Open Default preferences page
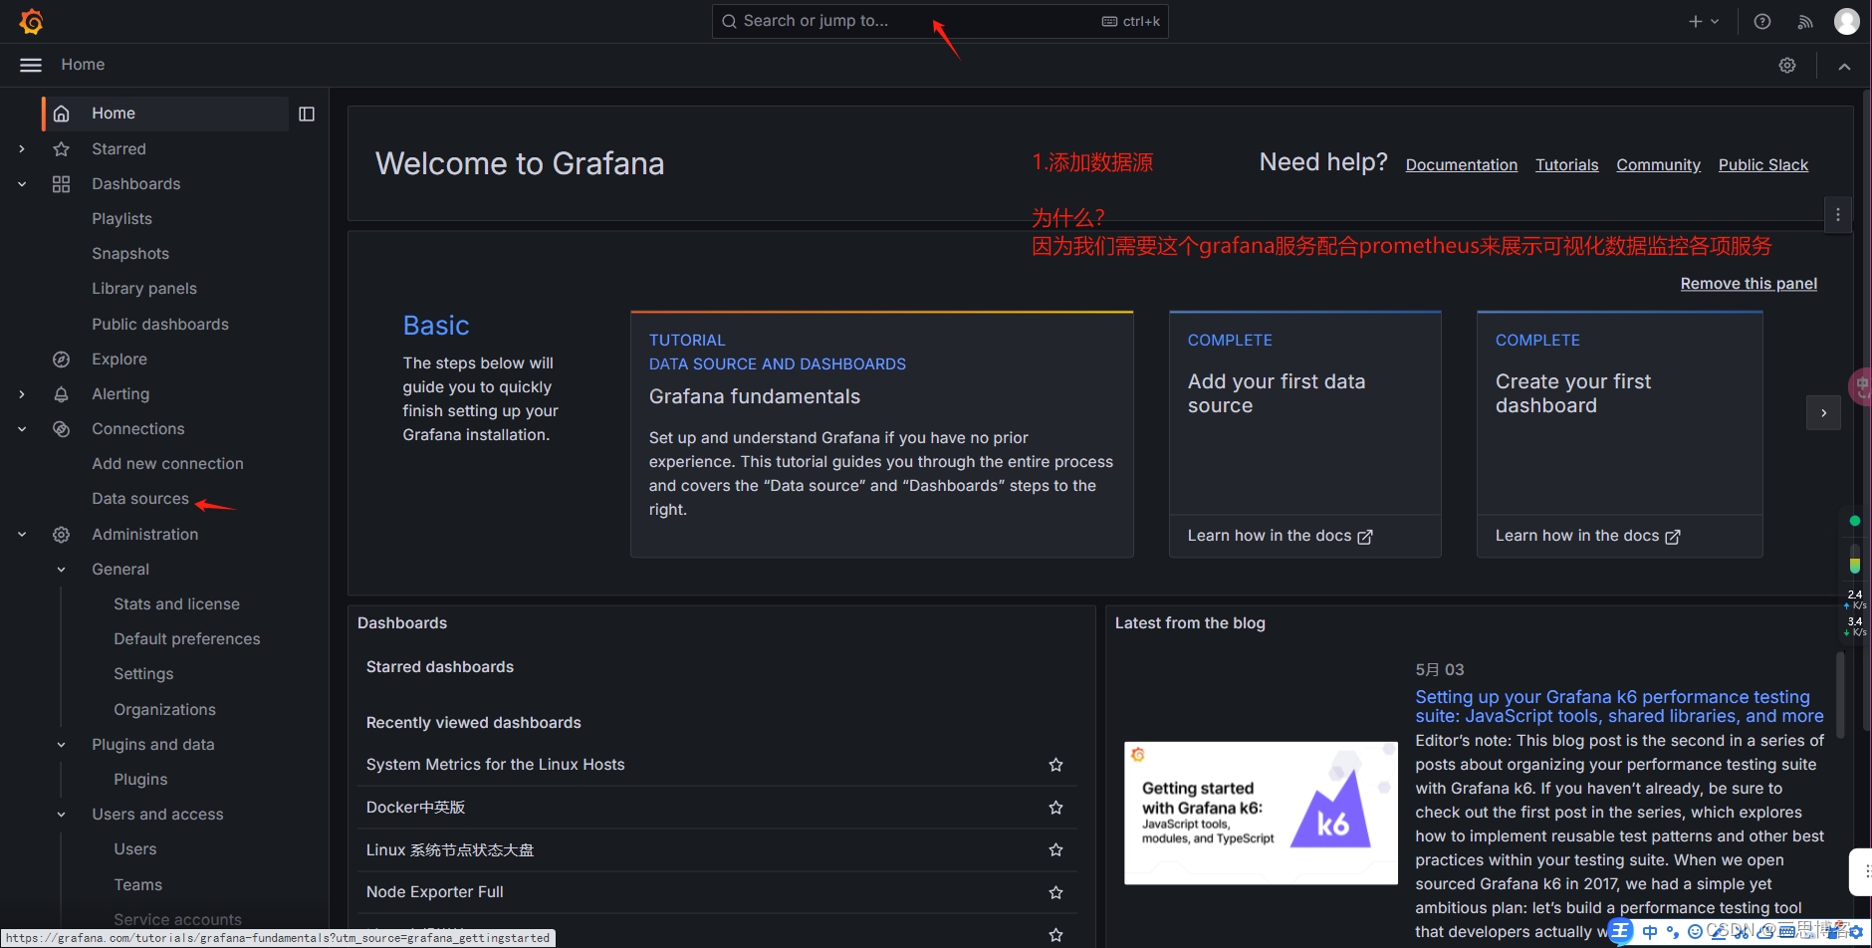This screenshot has width=1872, height=948. tap(187, 639)
